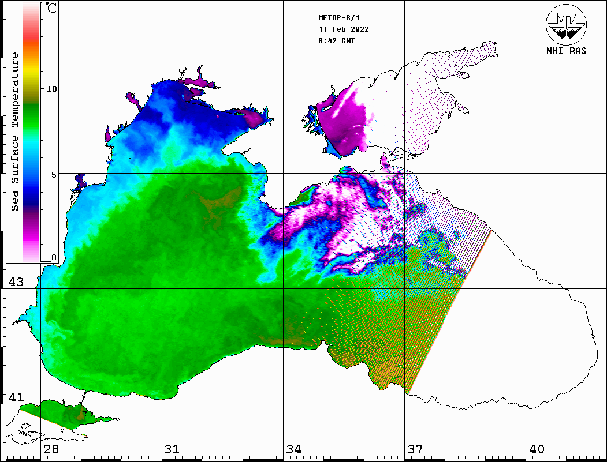This screenshot has width=607, height=462.
Task: Click the time '8:42 GMT'
Action: click(x=337, y=40)
